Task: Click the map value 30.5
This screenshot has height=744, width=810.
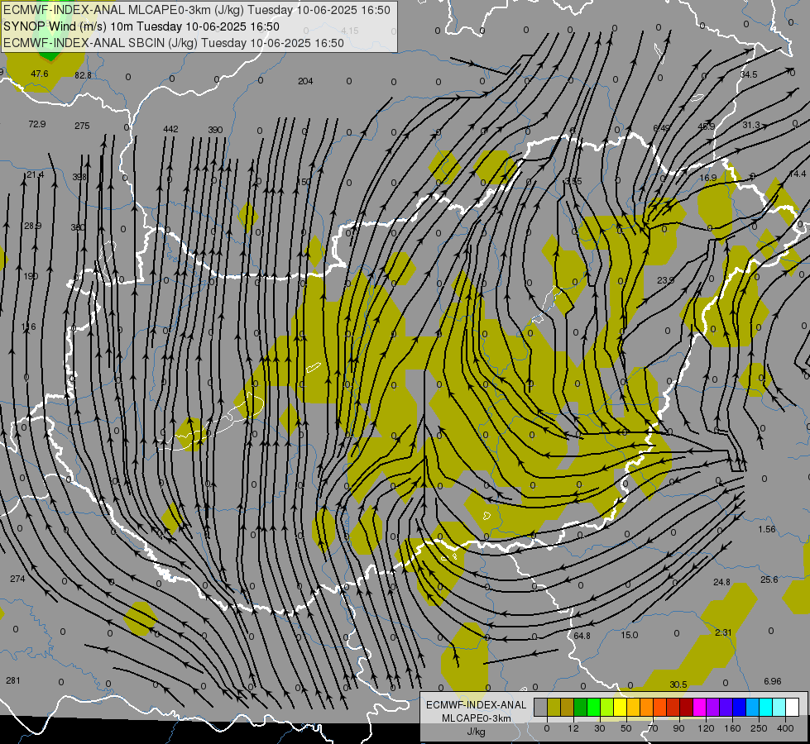Action: (x=678, y=684)
